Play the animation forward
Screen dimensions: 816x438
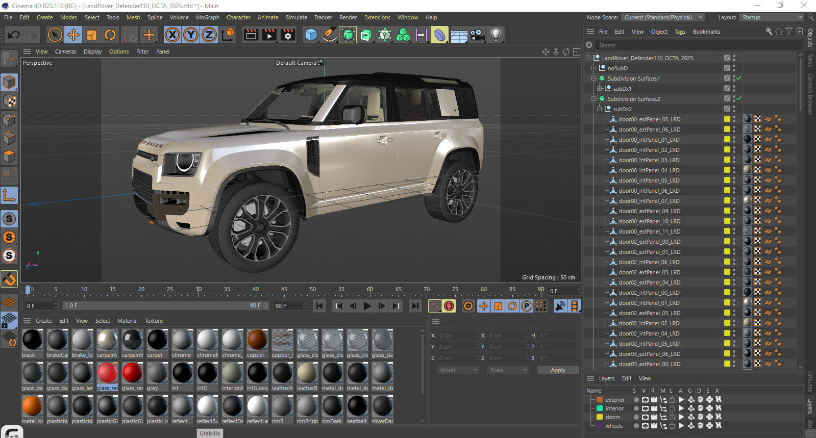click(367, 306)
